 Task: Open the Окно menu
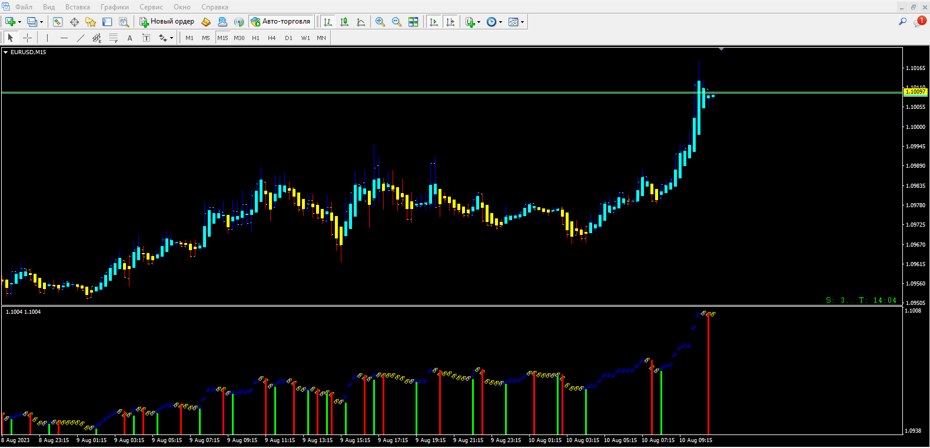(182, 7)
